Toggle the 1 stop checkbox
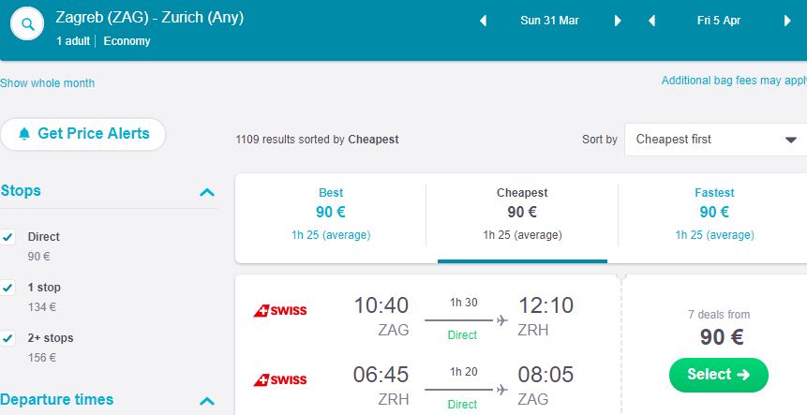Viewport: 807px width, 415px height. (x=8, y=288)
